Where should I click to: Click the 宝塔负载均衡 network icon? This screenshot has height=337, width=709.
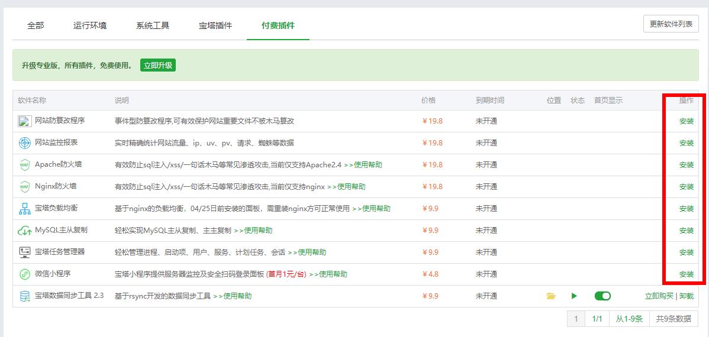24,209
